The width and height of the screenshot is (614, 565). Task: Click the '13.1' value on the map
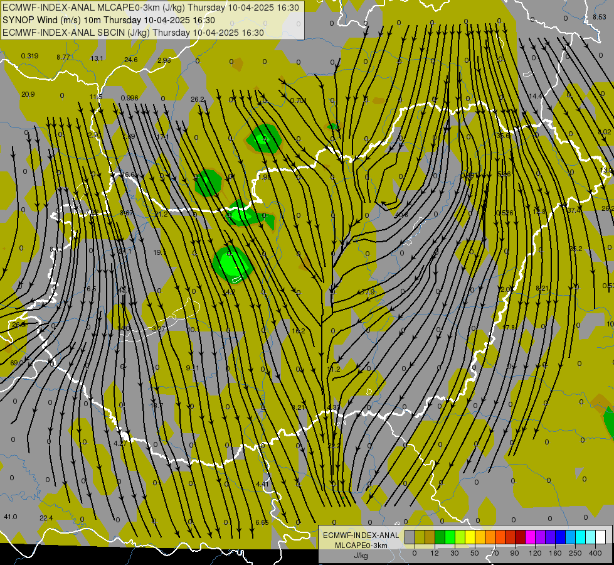97,58
